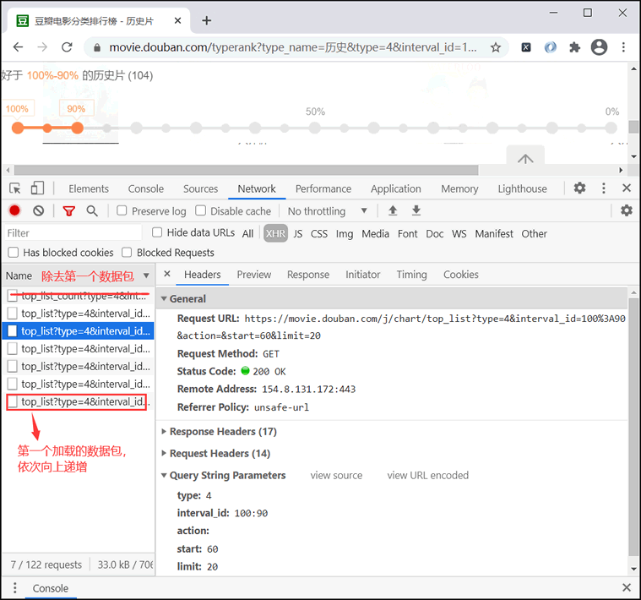This screenshot has width=641, height=600.
Task: Click the 100% rating slider handle
Action: click(x=18, y=128)
